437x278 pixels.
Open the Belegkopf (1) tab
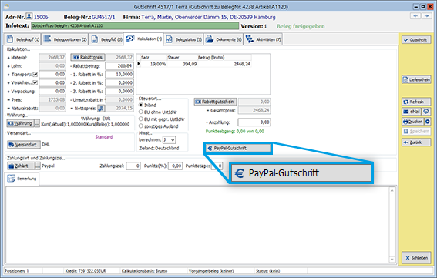pos(23,39)
